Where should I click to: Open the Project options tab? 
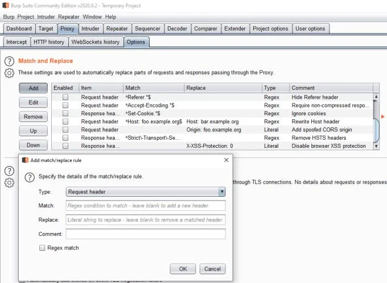270,28
